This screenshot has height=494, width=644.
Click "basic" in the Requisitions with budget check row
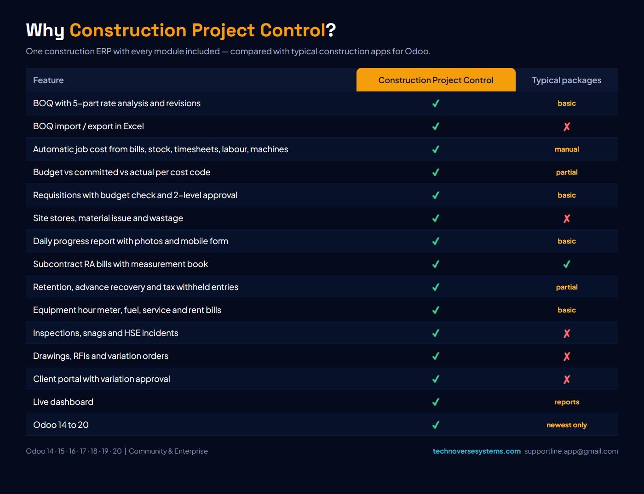(x=567, y=195)
